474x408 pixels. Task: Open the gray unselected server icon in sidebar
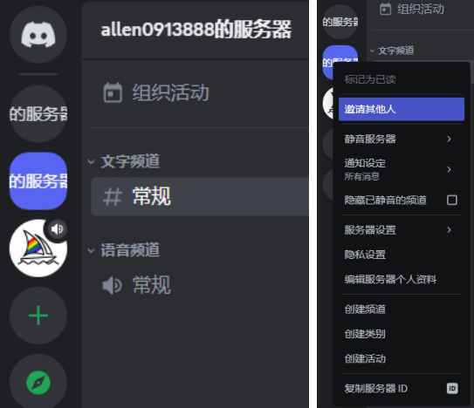(38, 114)
